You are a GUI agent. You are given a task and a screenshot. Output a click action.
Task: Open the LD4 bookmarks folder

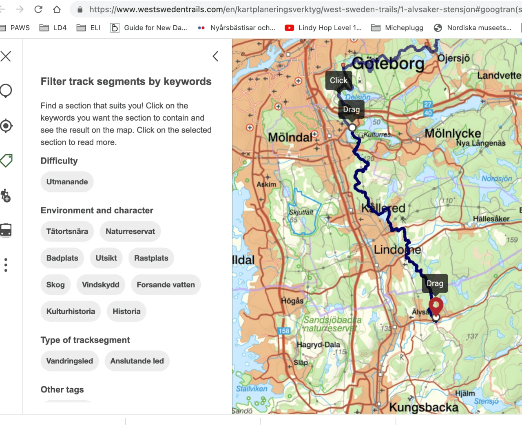coord(53,28)
